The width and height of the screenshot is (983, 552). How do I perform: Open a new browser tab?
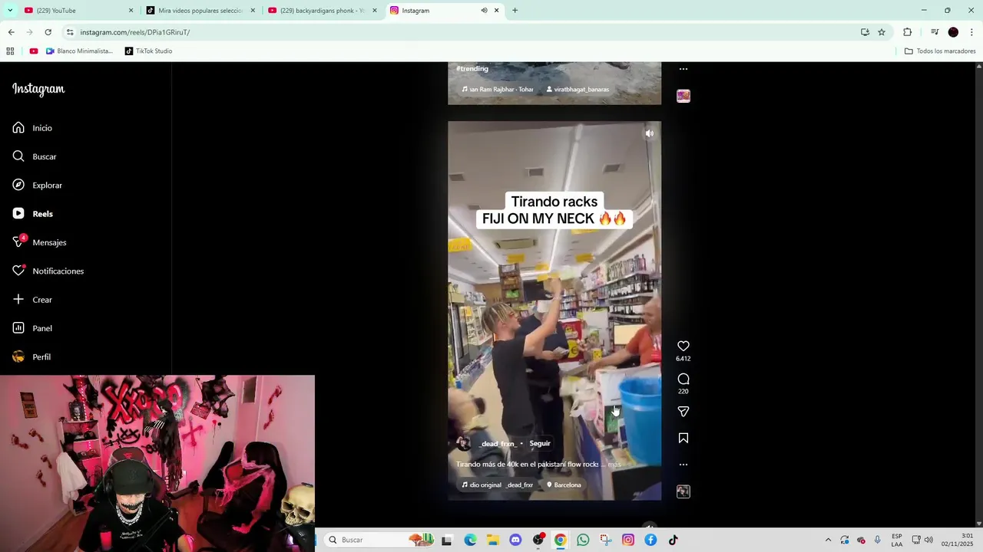(x=515, y=11)
